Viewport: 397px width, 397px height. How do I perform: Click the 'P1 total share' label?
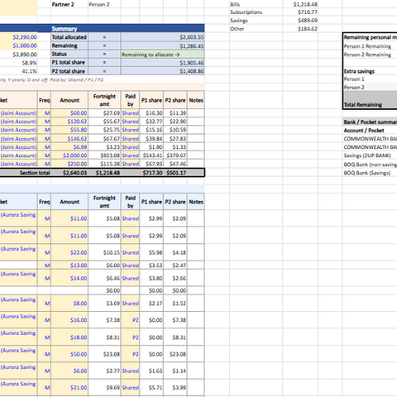tap(69, 63)
